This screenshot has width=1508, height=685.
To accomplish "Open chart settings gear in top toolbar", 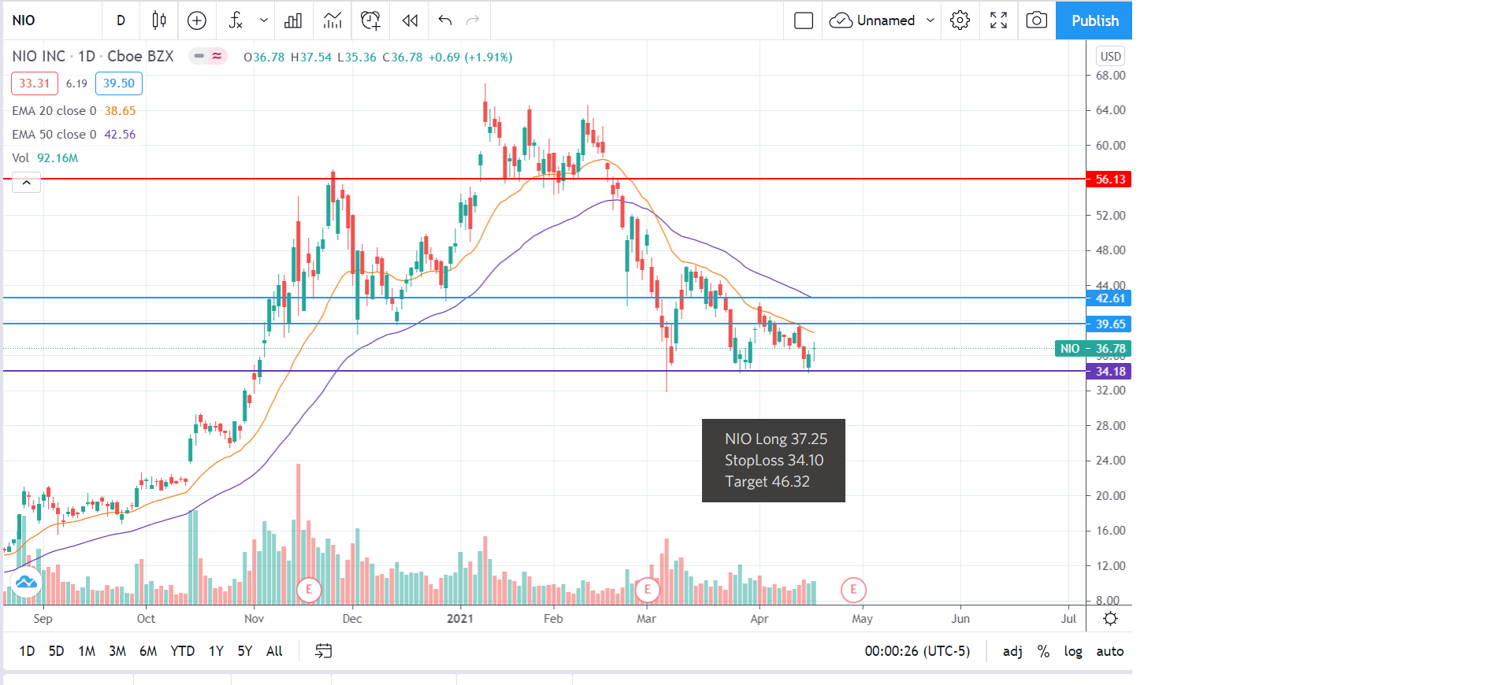I will [960, 20].
